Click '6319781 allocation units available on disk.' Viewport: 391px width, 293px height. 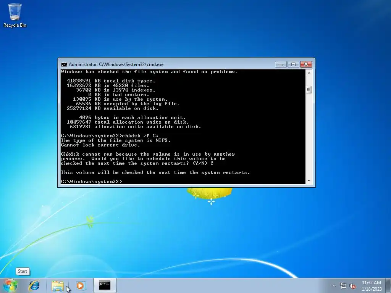point(136,127)
